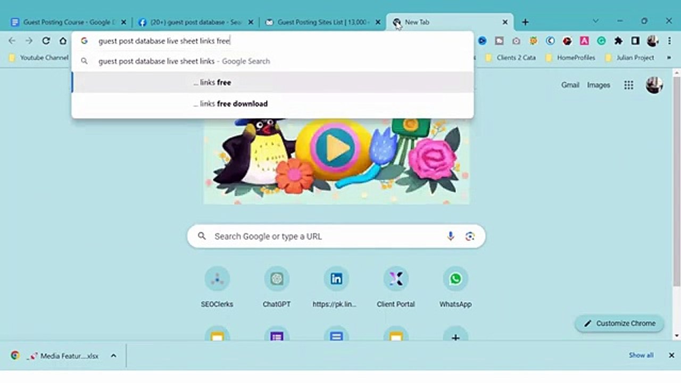Search by image with Google Lens
This screenshot has height=383, width=681.
(470, 236)
